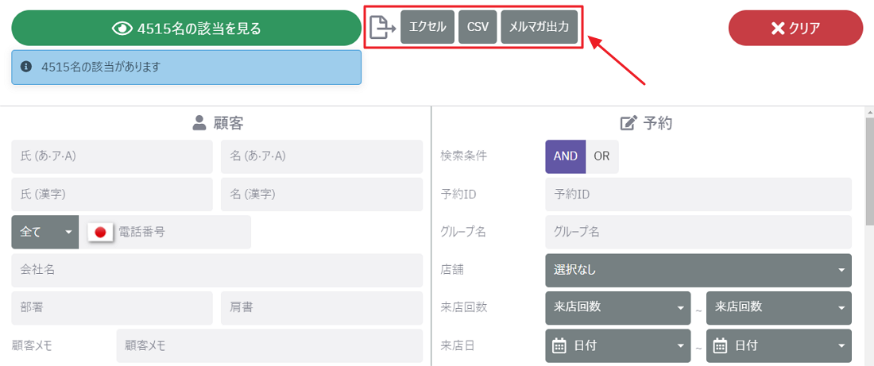
Task: Open the second 来店回数 dropdown
Action: [778, 307]
